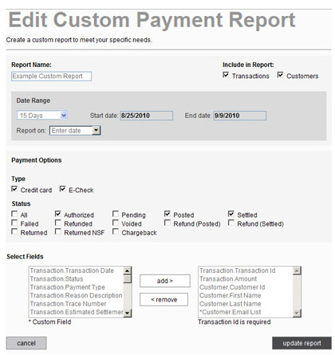This screenshot has width=335, height=355.
Task: Uncheck the Transactions checkbox
Action: 226,75
